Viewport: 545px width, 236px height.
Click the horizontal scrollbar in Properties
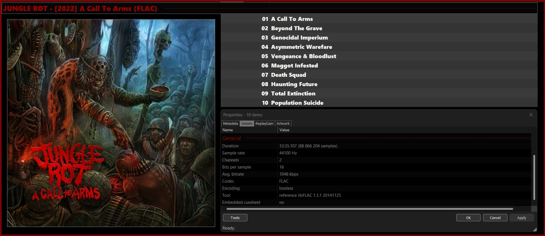370,209
